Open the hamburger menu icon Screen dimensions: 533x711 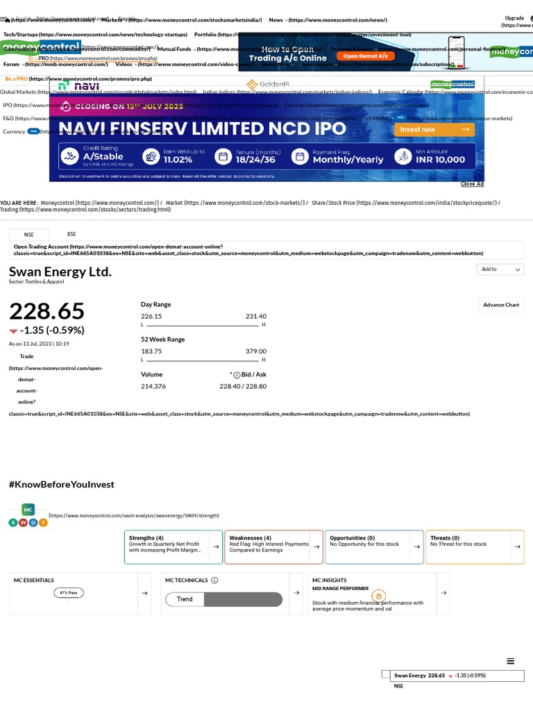click(511, 661)
